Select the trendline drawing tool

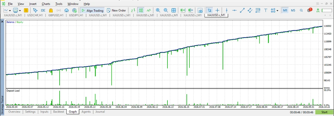pyautogui.click(x=242, y=10)
